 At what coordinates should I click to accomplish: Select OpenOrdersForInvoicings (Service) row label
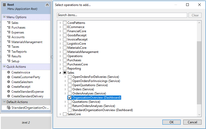(96, 81)
